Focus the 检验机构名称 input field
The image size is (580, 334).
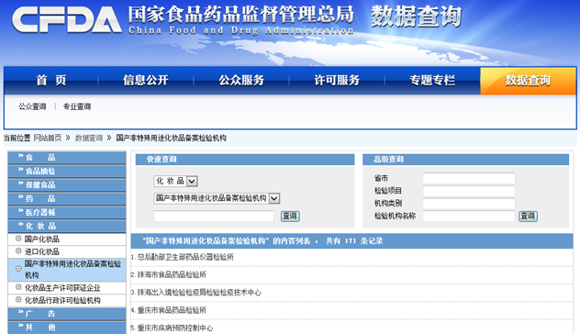click(x=469, y=216)
